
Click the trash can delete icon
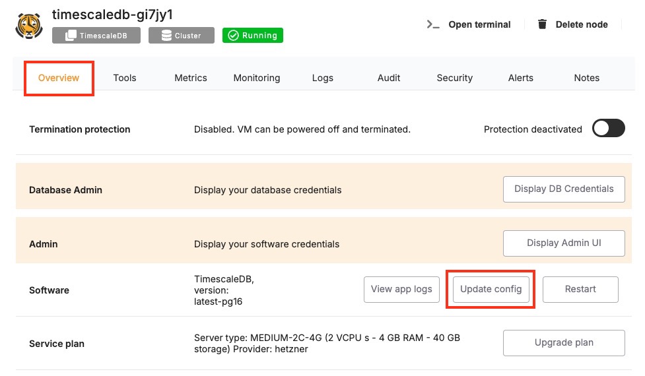click(542, 24)
